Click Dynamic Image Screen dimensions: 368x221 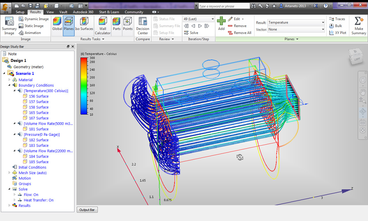(34, 19)
